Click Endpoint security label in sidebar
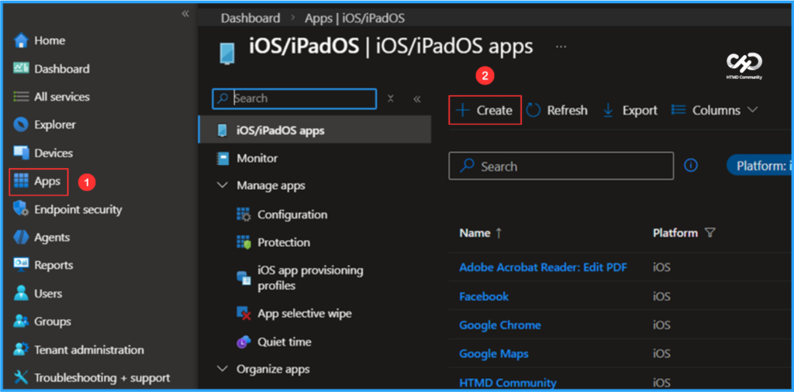 click(78, 209)
